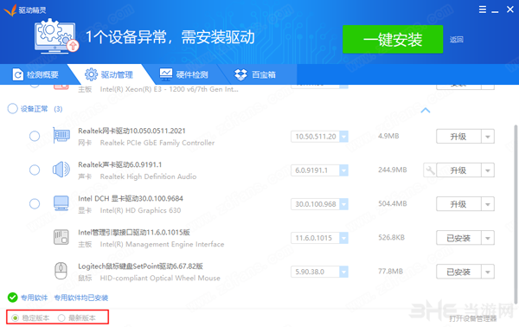
Task: Click the 检测概要 refresh icon
Action: coord(18,74)
